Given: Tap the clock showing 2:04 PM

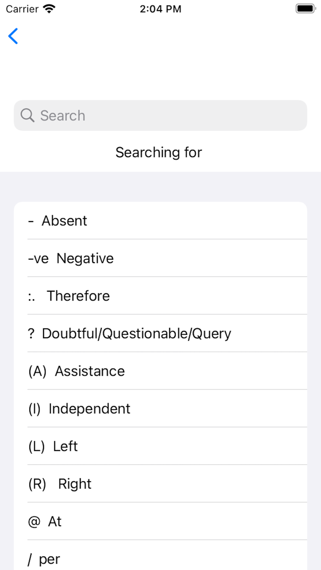Looking at the screenshot, I should (160, 9).
